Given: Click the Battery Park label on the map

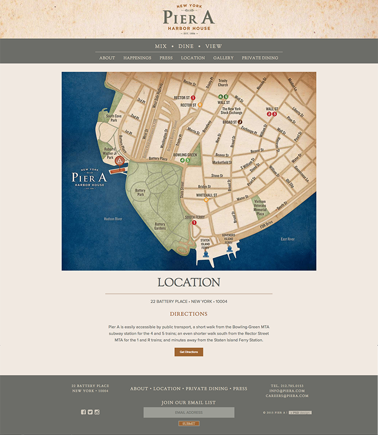Looking at the screenshot, I should tap(140, 192).
